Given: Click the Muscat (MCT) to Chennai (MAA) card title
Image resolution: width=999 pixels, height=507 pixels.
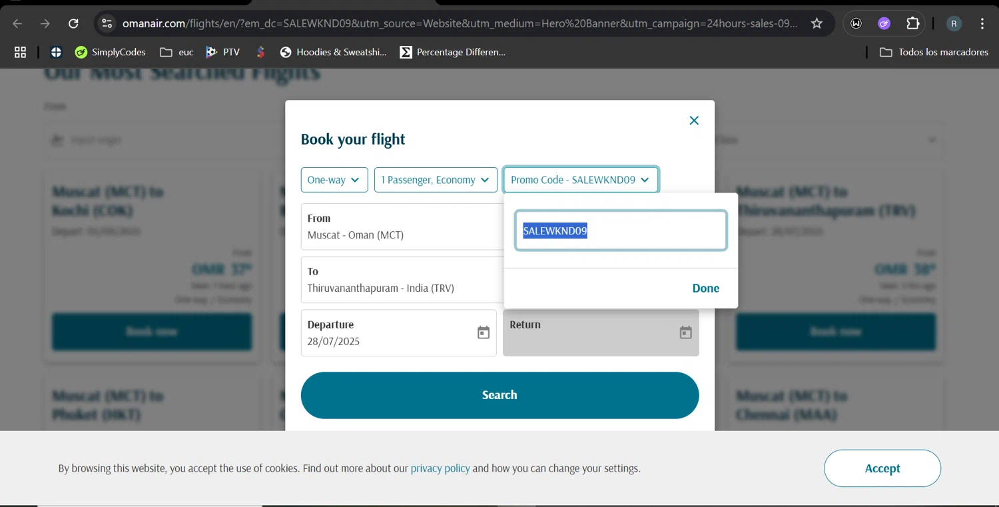Looking at the screenshot, I should [x=792, y=405].
